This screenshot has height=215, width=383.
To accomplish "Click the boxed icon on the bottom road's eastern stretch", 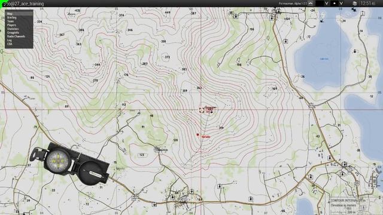I will click(250, 199).
